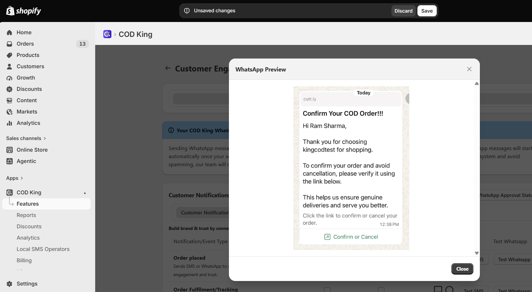Click the Today date label in preview
Image resolution: width=532 pixels, height=292 pixels.
[x=364, y=93]
